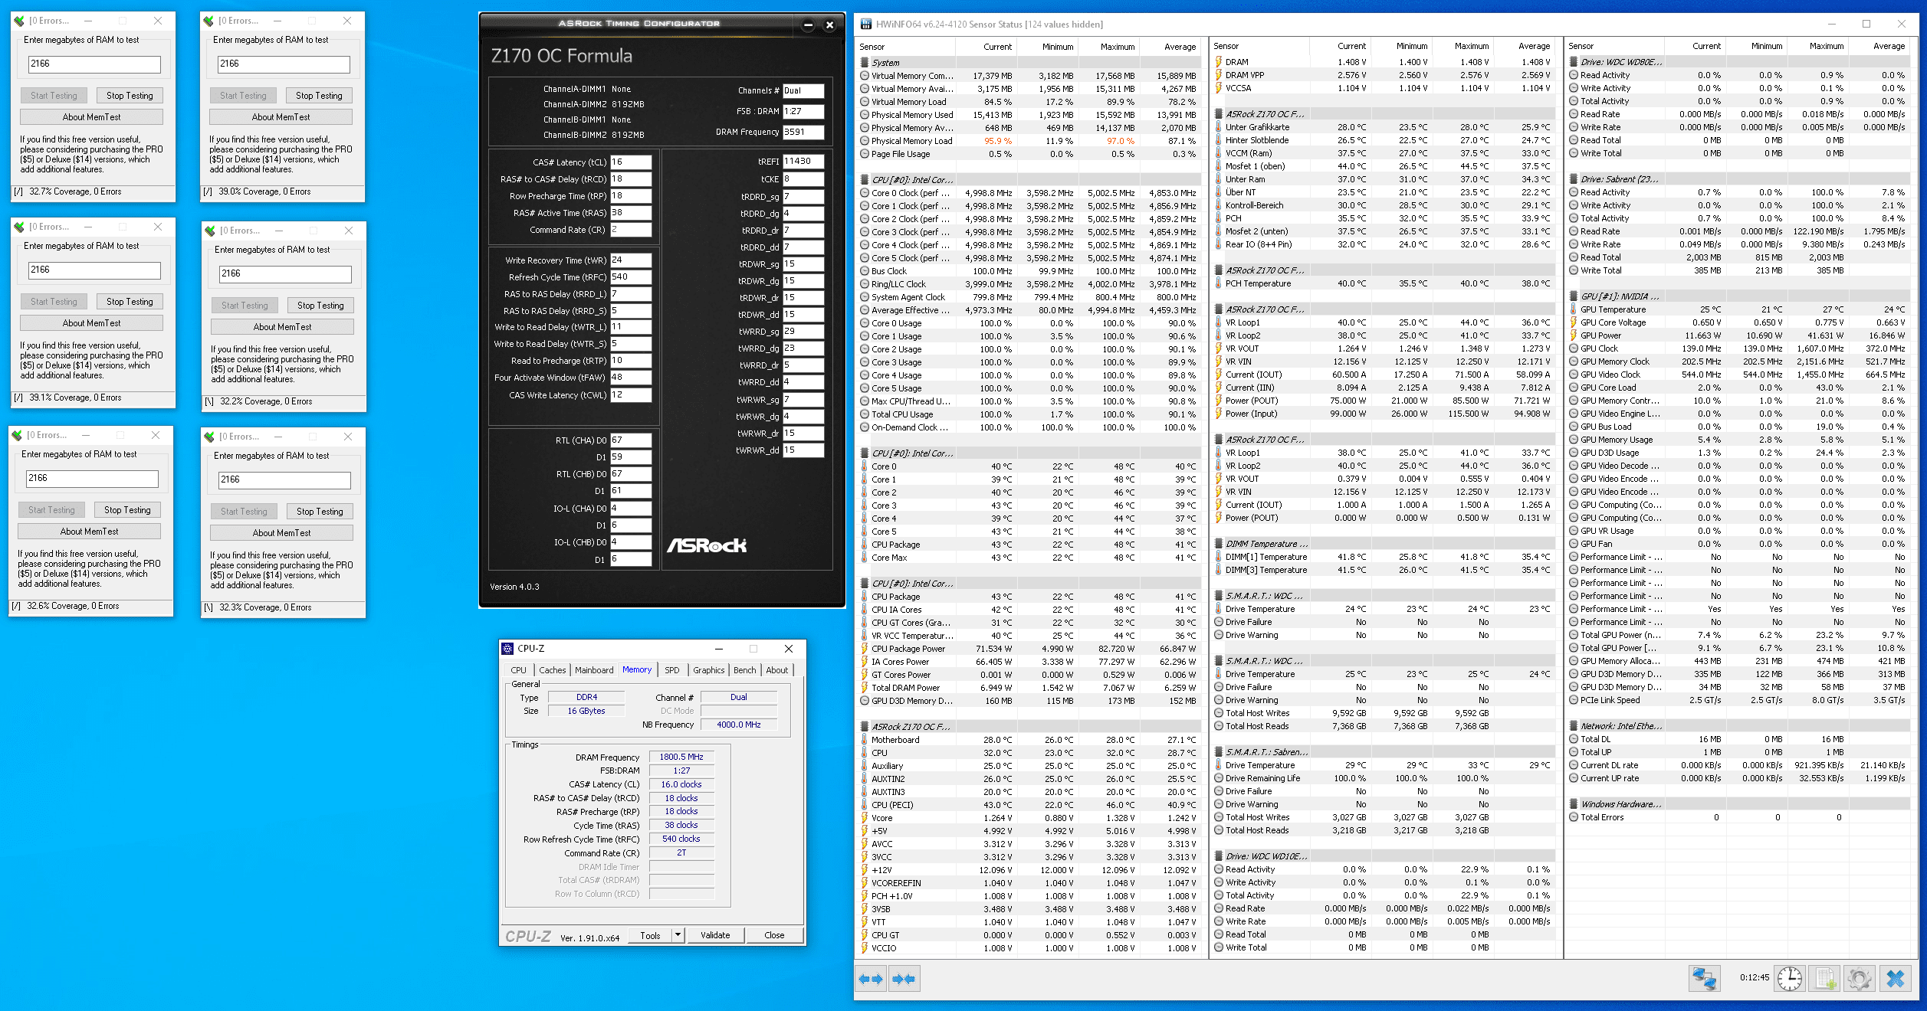This screenshot has height=1011, width=1927.
Task: Open HWiNFO sensor settings gear icon
Action: 1860,979
